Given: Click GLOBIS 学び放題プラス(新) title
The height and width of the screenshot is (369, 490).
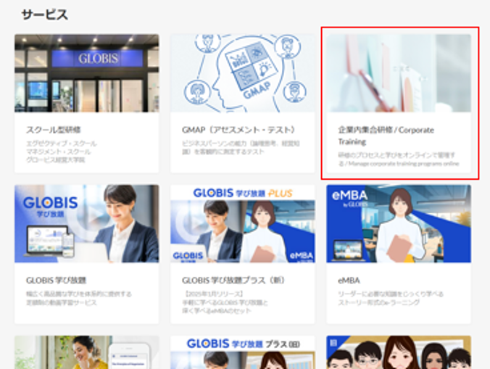Looking at the screenshot, I should (x=233, y=281).
